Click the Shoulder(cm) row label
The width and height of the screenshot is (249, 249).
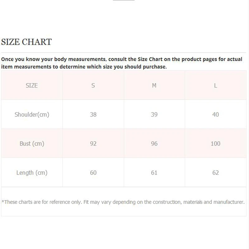(32, 115)
